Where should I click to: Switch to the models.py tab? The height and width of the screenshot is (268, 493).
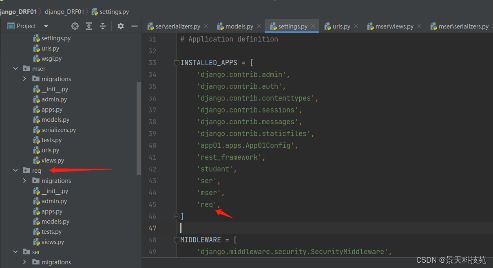point(239,26)
